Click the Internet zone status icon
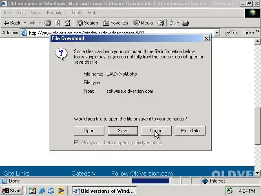 [205, 181]
